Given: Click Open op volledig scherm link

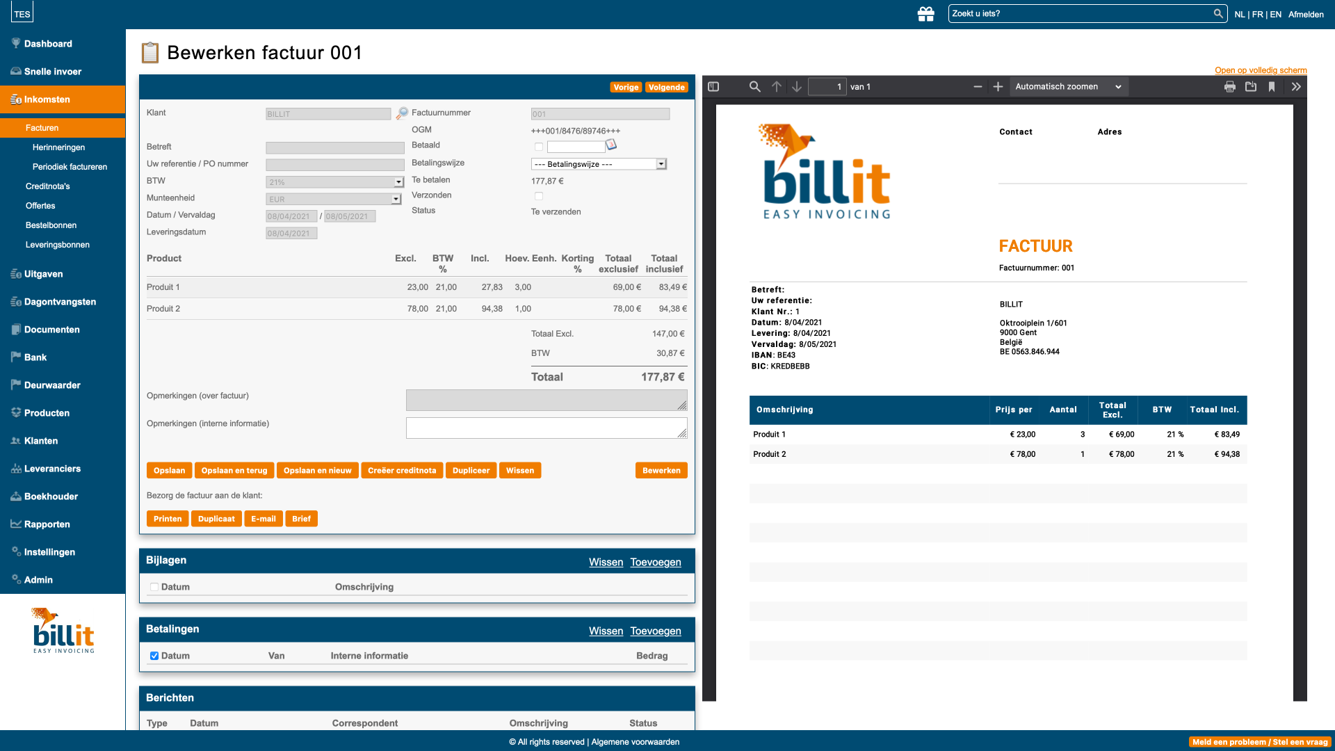Looking at the screenshot, I should click(1261, 70).
